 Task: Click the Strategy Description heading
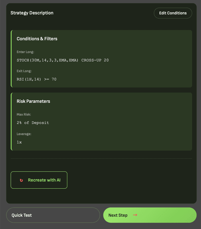tap(32, 13)
